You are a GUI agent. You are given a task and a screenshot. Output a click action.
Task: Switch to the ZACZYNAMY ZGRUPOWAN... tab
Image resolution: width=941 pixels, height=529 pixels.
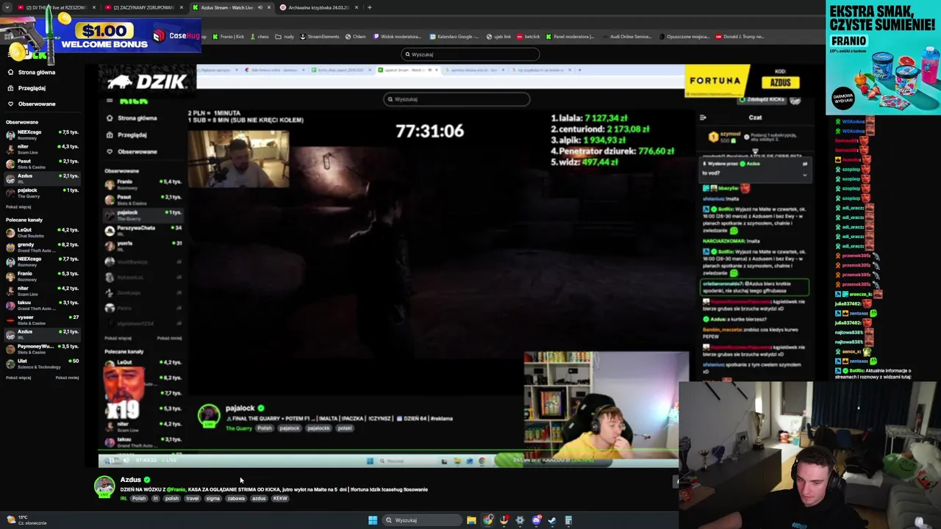coord(143,7)
